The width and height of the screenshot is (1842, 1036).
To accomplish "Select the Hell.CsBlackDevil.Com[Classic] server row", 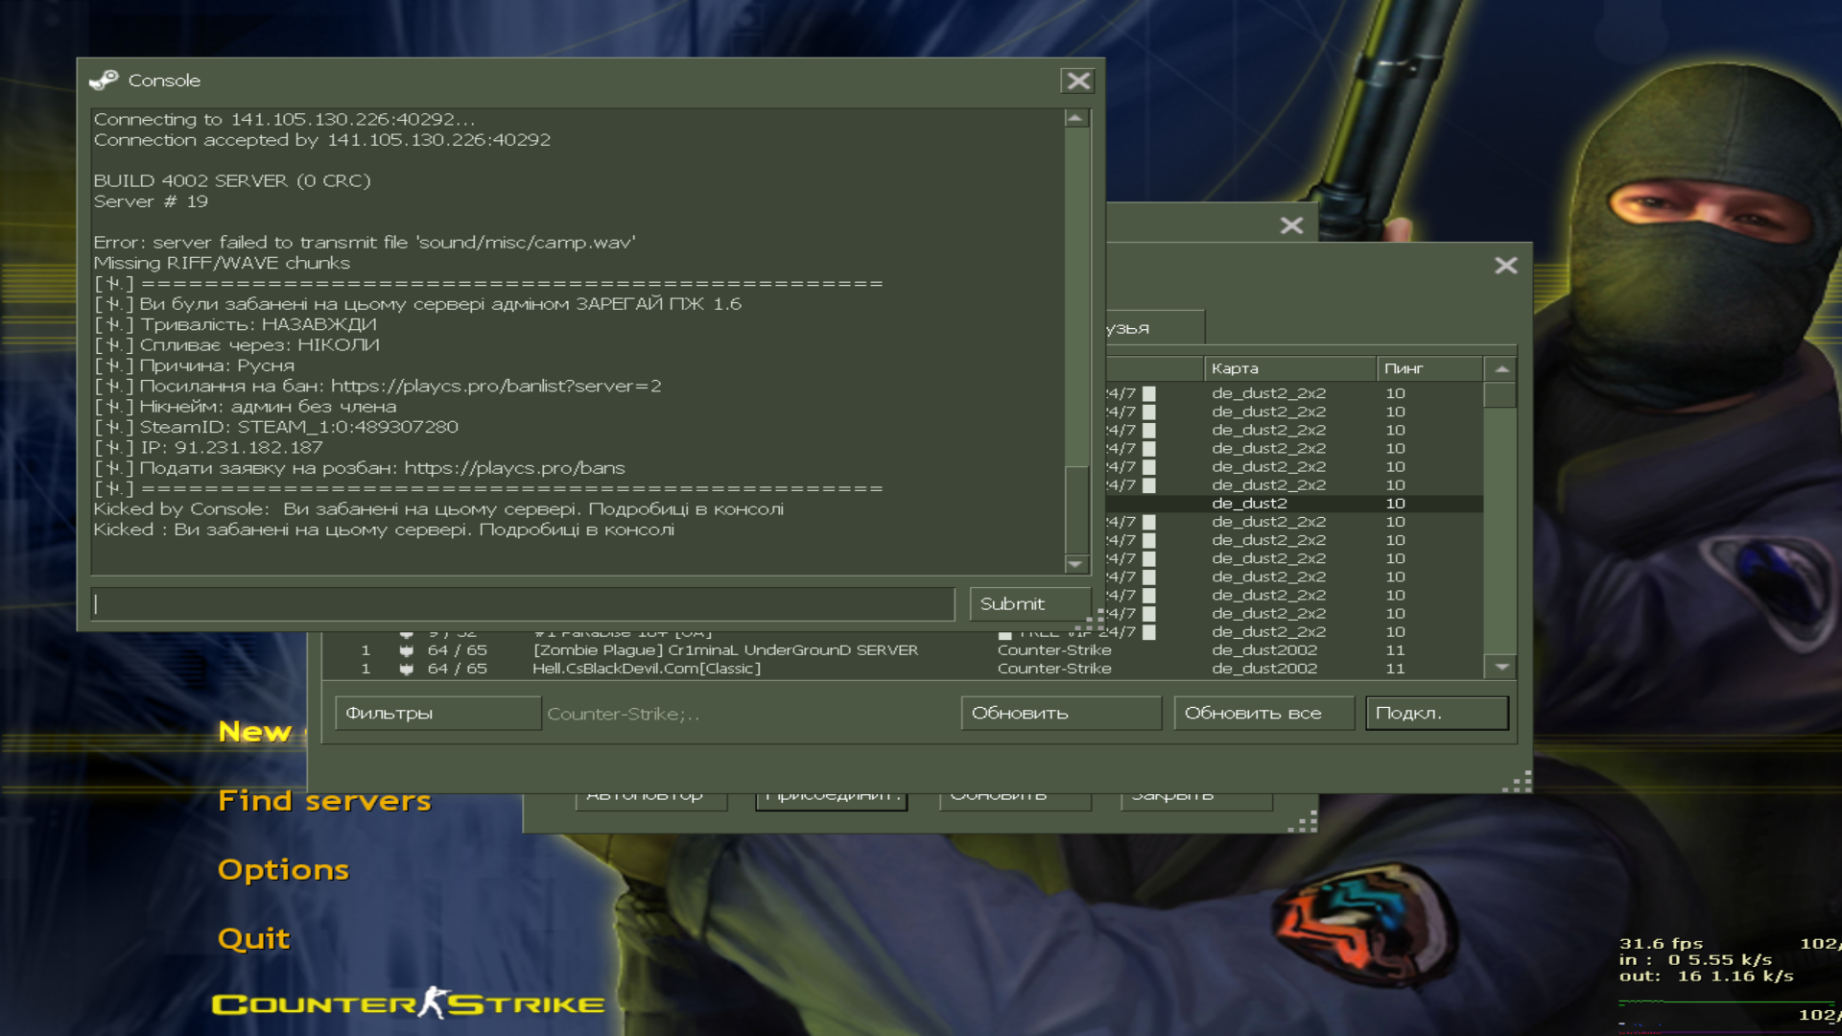I will [x=903, y=669].
